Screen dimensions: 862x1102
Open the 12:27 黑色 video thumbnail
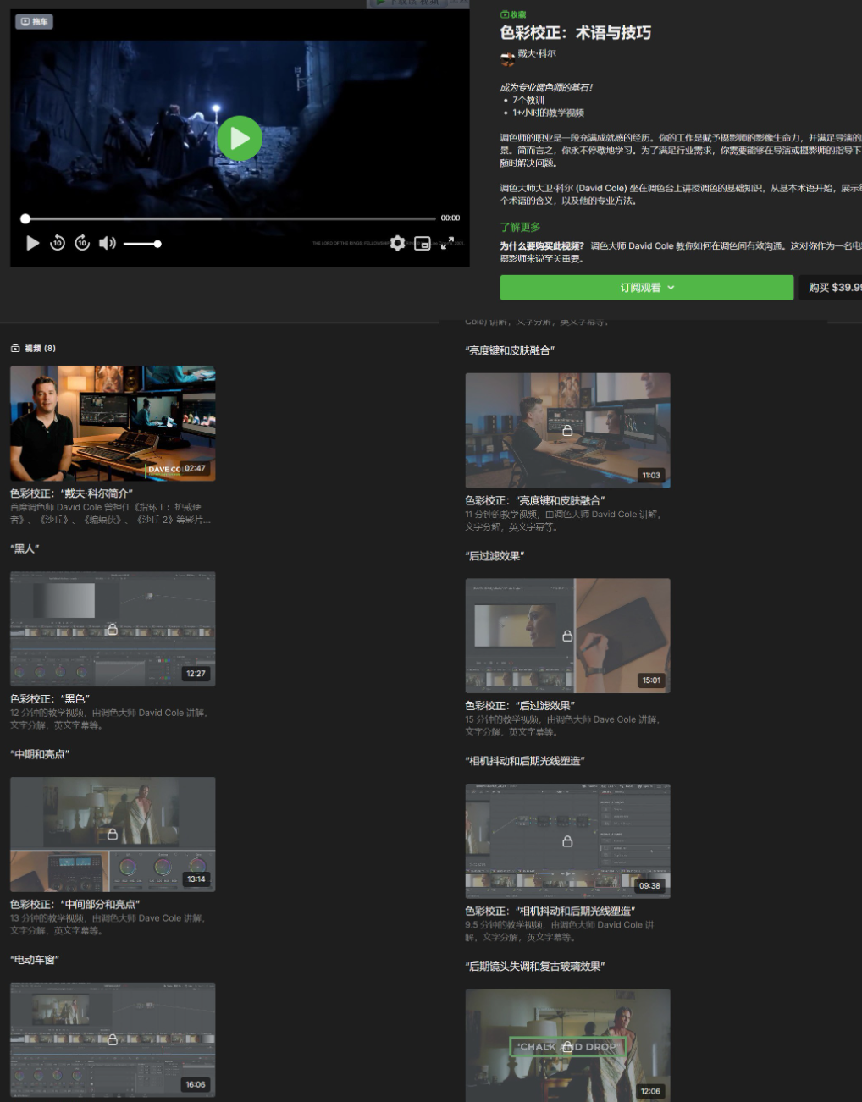[x=113, y=629]
